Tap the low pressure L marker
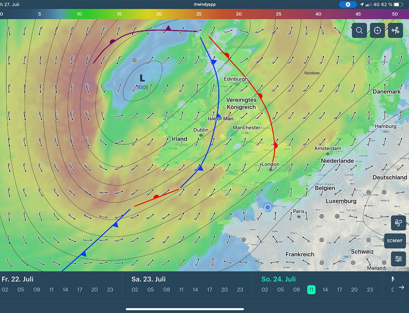This screenshot has height=313, width=409. [142, 78]
